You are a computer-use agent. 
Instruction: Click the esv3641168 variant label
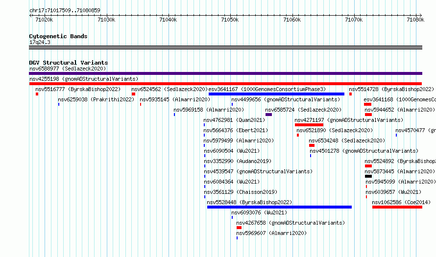pyautogui.click(x=400, y=99)
